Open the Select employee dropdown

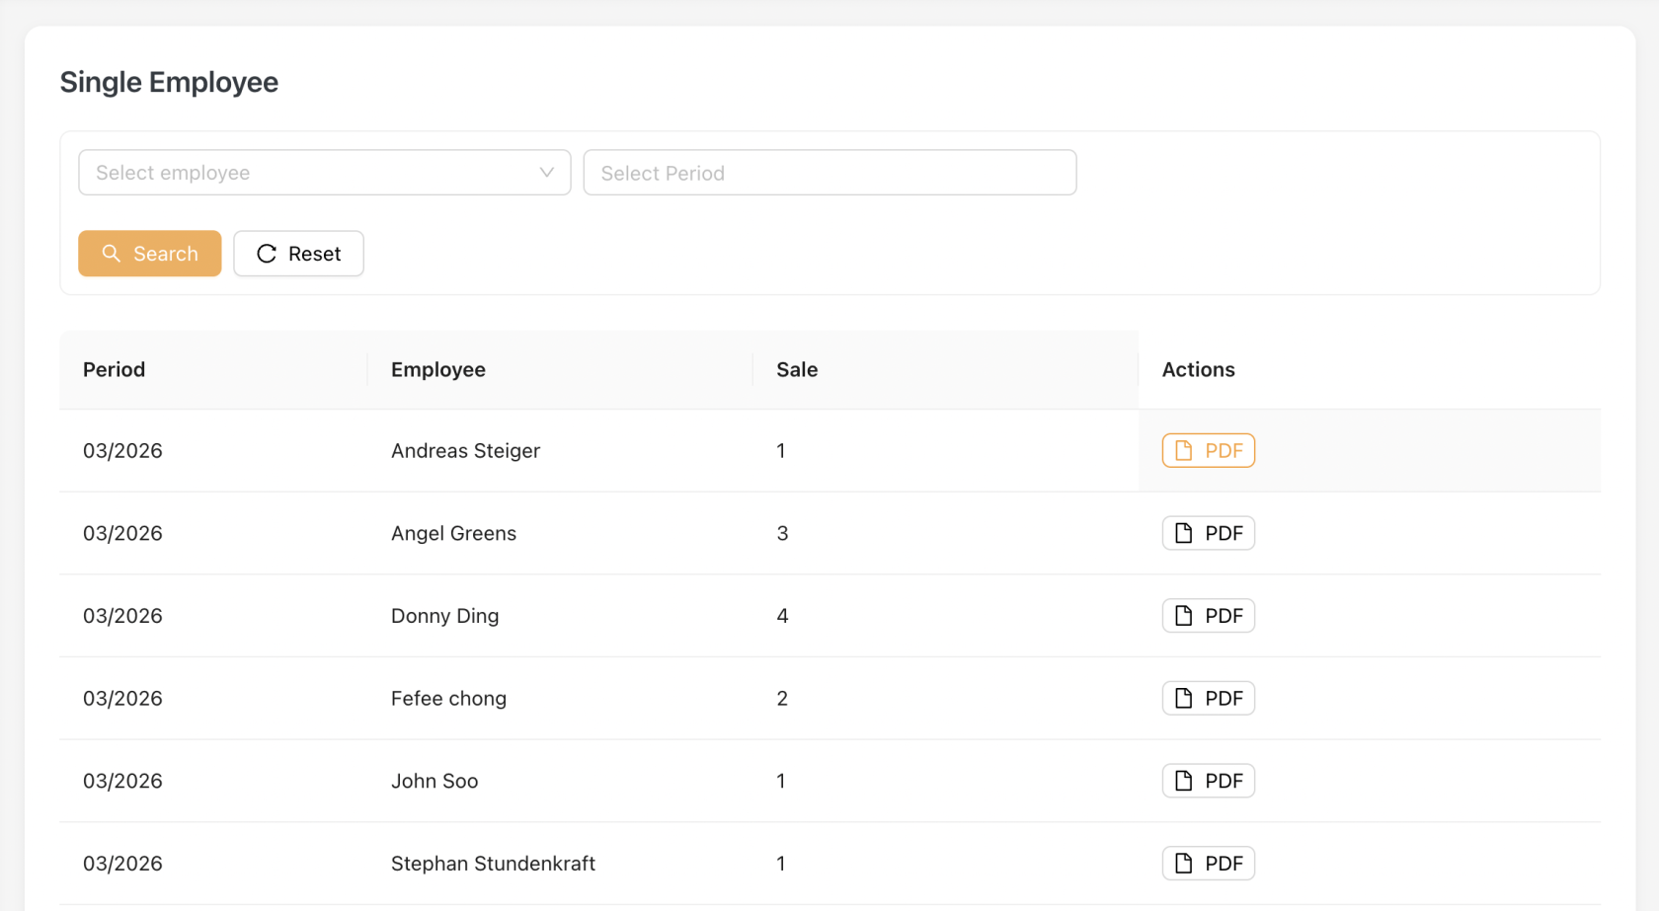click(306, 173)
